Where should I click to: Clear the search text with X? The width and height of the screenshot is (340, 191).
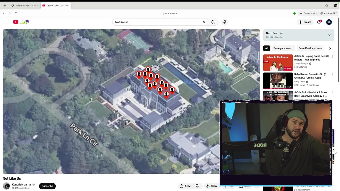point(204,22)
